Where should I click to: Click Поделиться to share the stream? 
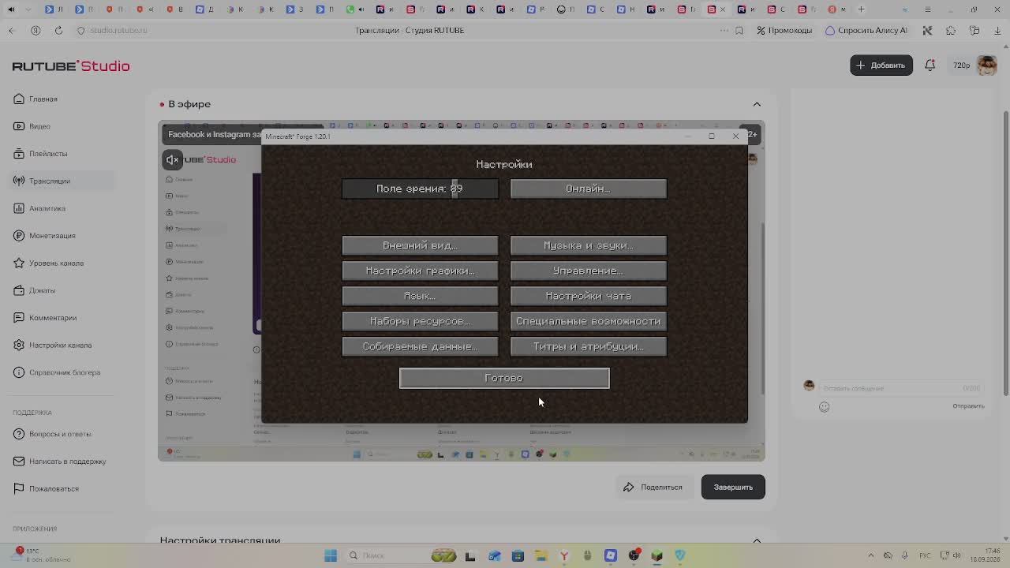(x=653, y=487)
